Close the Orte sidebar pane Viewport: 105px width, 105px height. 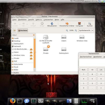tap(34, 35)
